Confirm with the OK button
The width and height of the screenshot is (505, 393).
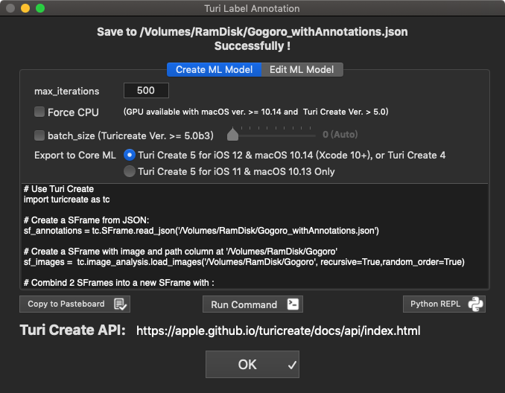tap(252, 365)
